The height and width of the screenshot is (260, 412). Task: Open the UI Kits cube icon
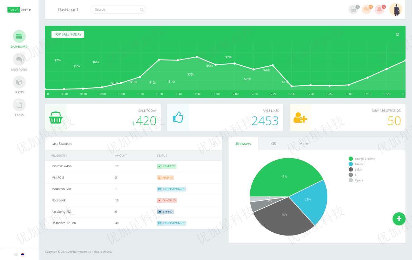coord(19,82)
